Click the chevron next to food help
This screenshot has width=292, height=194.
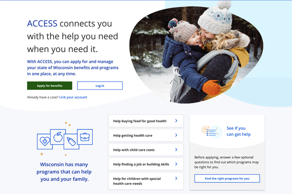176,121
